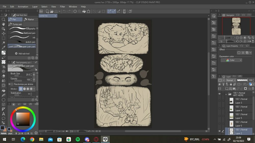This screenshot has width=255, height=143.
Task: Show Layer 6 via its visibility box
Action: click(220, 124)
